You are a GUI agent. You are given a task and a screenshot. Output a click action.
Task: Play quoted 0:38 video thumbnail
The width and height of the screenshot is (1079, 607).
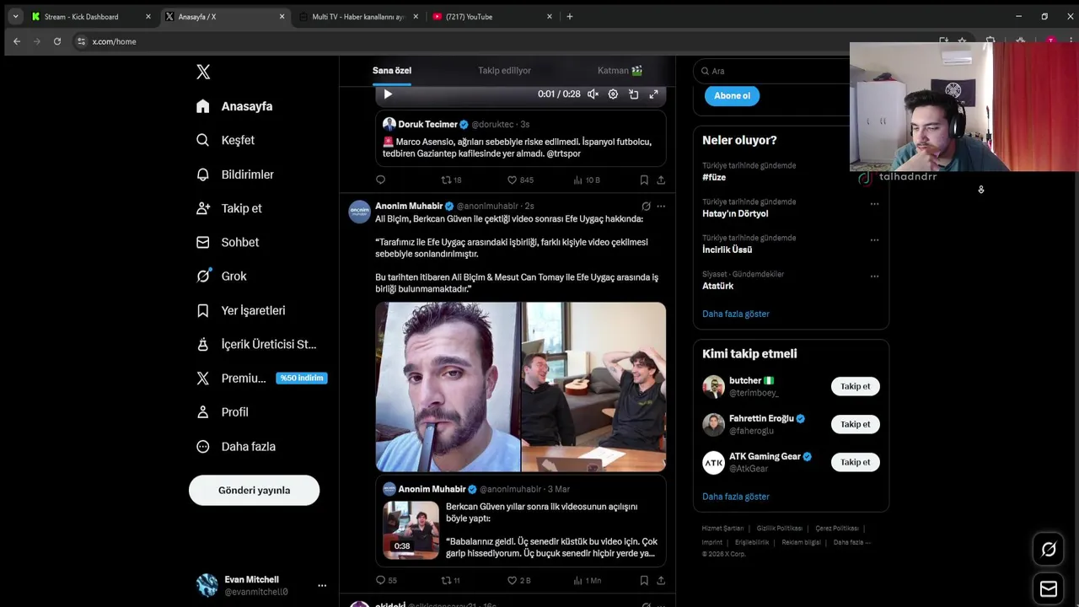coord(411,530)
